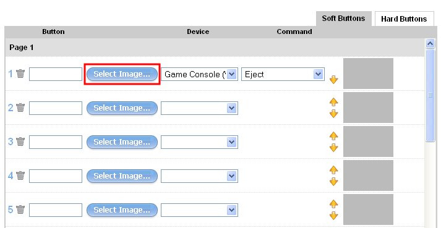Image resolution: width=441 pixels, height=228 pixels.
Task: Click Select Image button in row 1
Action: 122,74
